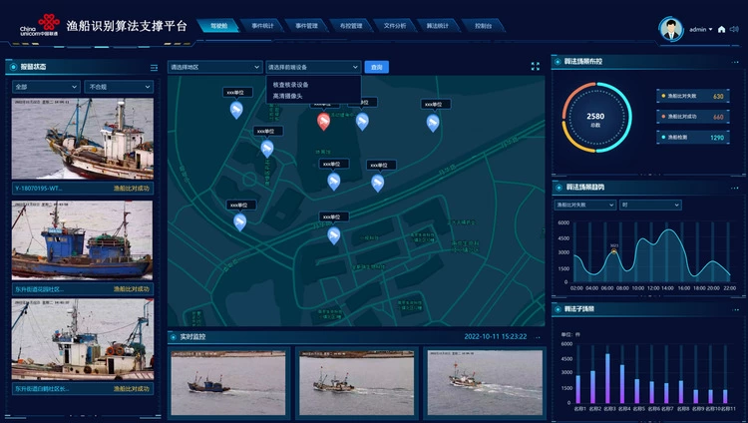Click the more dots in 算法预警布控 header

(734, 62)
